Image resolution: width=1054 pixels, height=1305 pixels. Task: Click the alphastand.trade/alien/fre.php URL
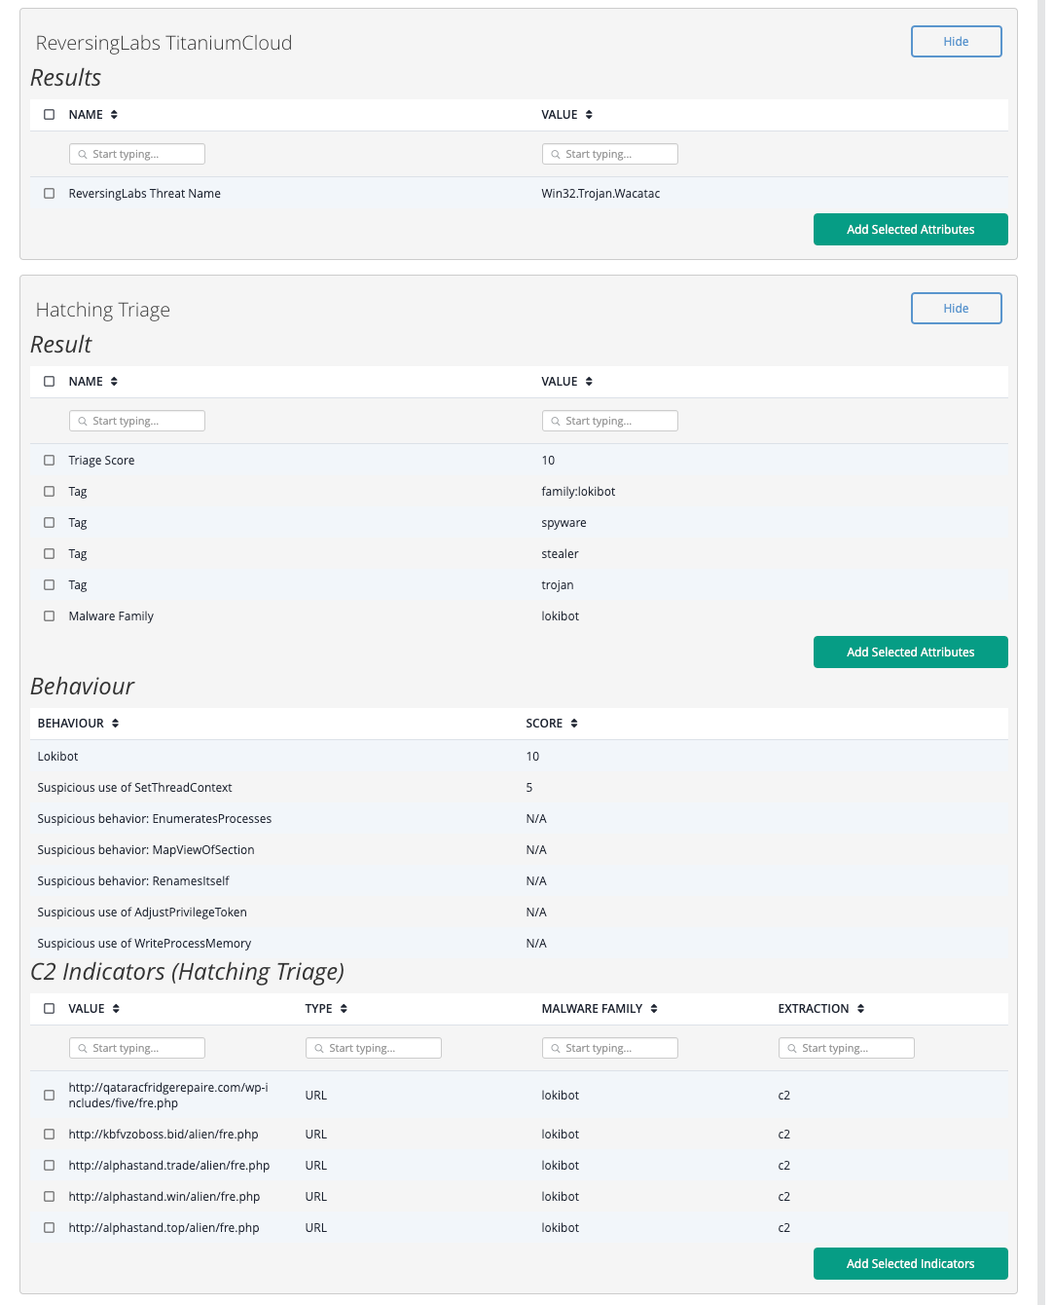(x=169, y=1166)
